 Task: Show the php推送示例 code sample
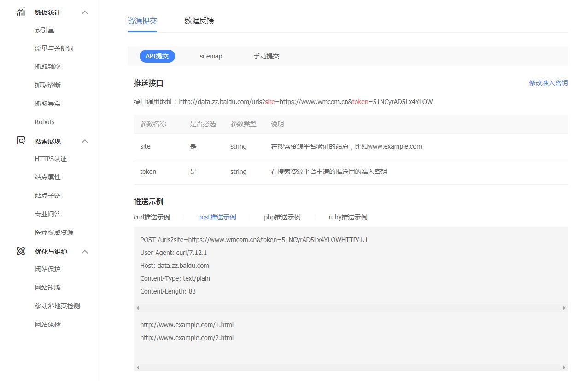[x=282, y=217]
